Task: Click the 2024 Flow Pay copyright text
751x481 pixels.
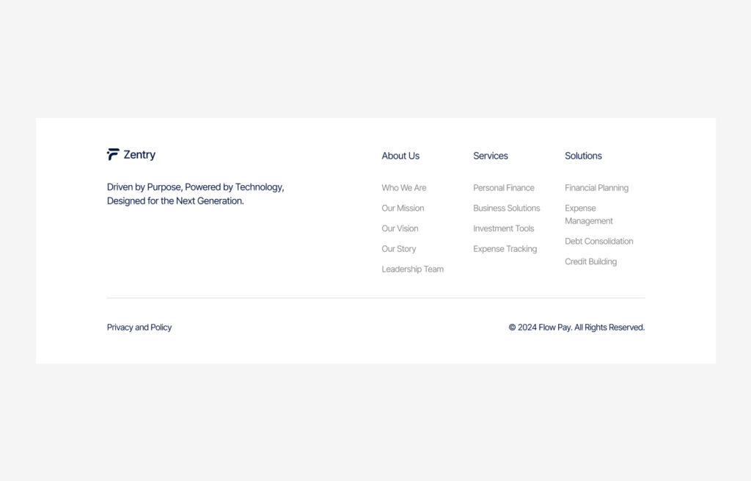Action: (576, 328)
